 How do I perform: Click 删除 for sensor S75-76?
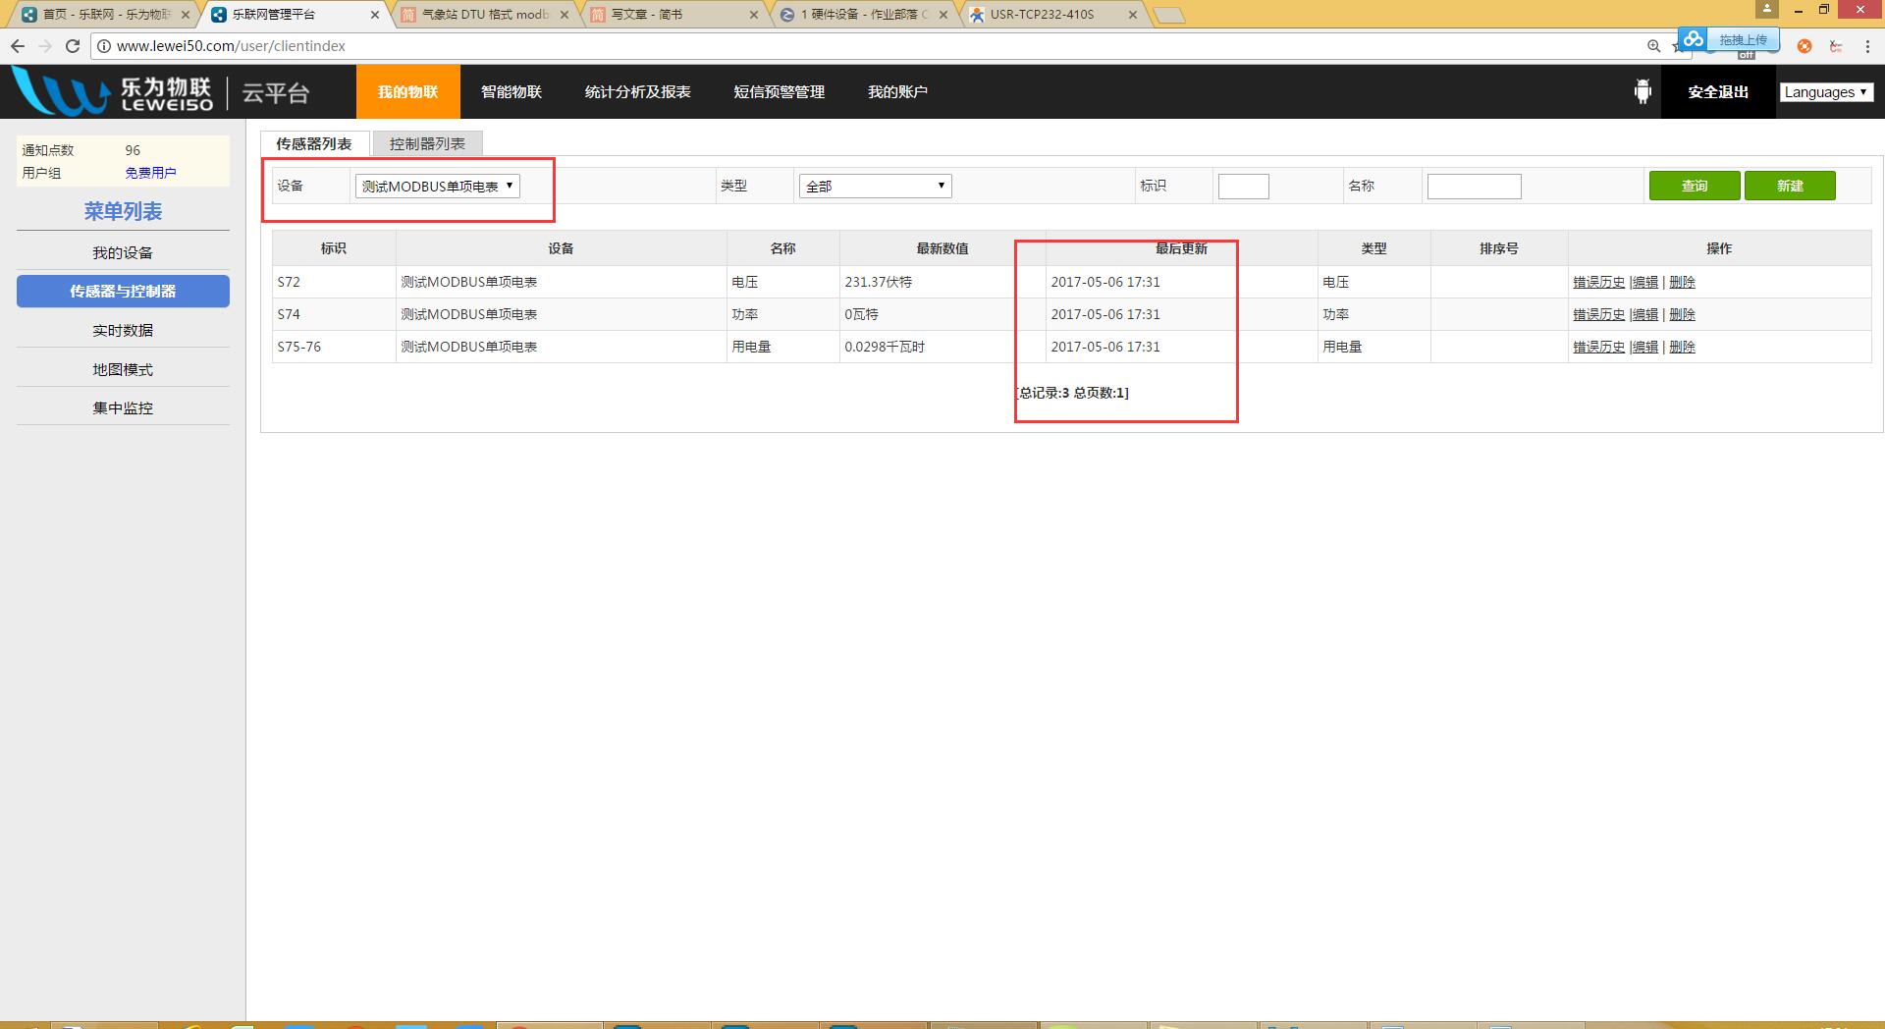(x=1682, y=347)
